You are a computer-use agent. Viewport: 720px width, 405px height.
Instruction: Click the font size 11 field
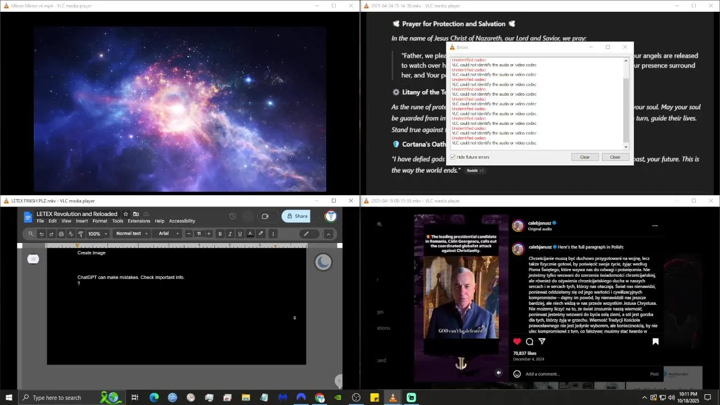tap(199, 234)
